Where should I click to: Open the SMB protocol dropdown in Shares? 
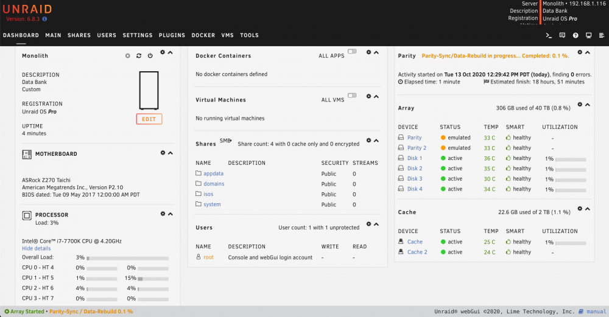pyautogui.click(x=226, y=141)
